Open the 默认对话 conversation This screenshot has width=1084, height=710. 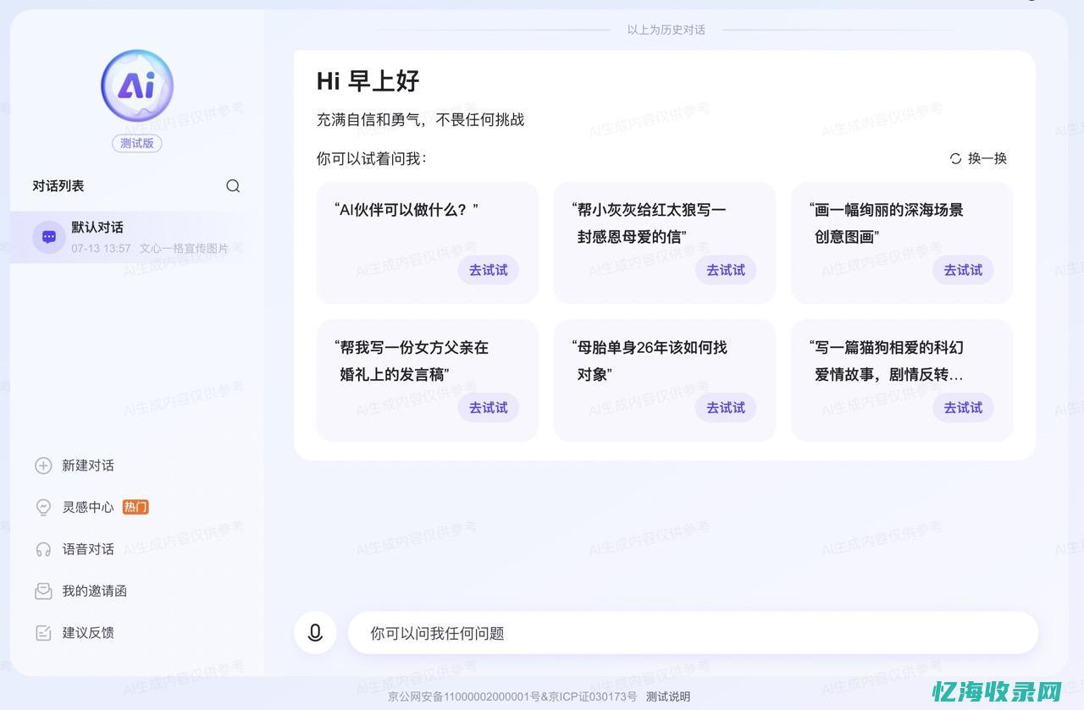pyautogui.click(x=137, y=237)
